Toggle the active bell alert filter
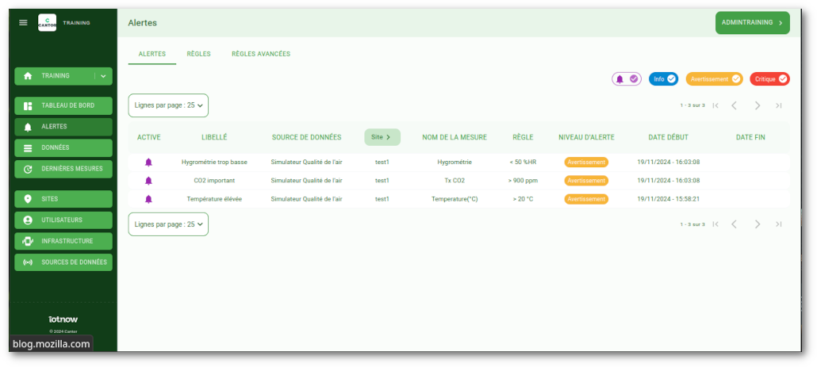 (626, 78)
